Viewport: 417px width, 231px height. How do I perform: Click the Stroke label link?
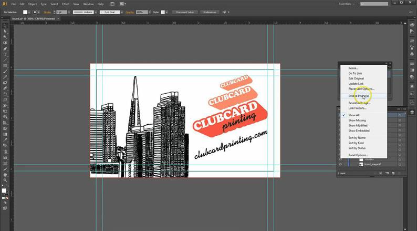click(47, 12)
